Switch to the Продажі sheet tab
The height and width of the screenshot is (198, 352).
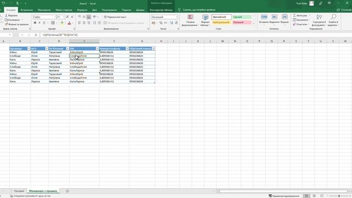pyautogui.click(x=19, y=191)
